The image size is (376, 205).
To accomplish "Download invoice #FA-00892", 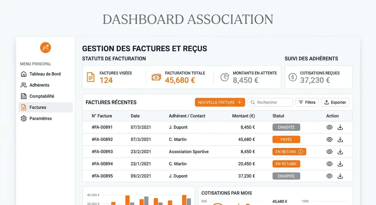I will (x=340, y=139).
